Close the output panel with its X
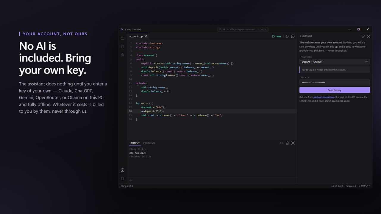Viewport: 381px width, 214px height. [x=293, y=143]
